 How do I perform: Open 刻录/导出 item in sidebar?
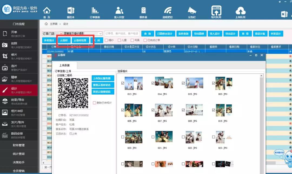click(19, 101)
